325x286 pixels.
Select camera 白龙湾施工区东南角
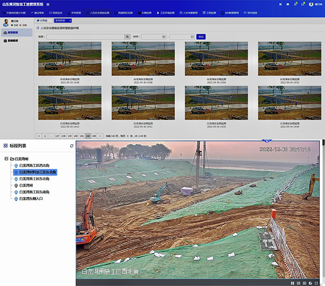[x=32, y=192]
